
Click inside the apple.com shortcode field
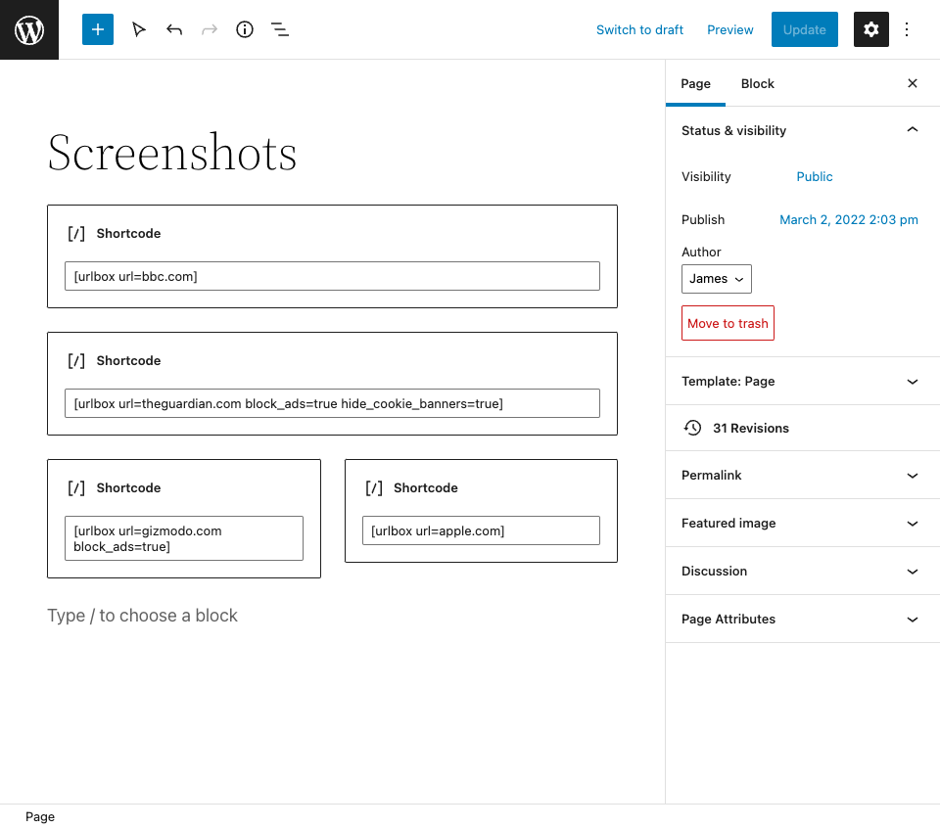(x=481, y=529)
